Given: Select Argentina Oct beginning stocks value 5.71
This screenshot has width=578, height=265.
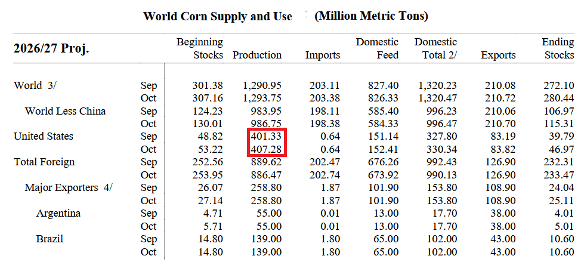Looking at the screenshot, I should 213,226.
